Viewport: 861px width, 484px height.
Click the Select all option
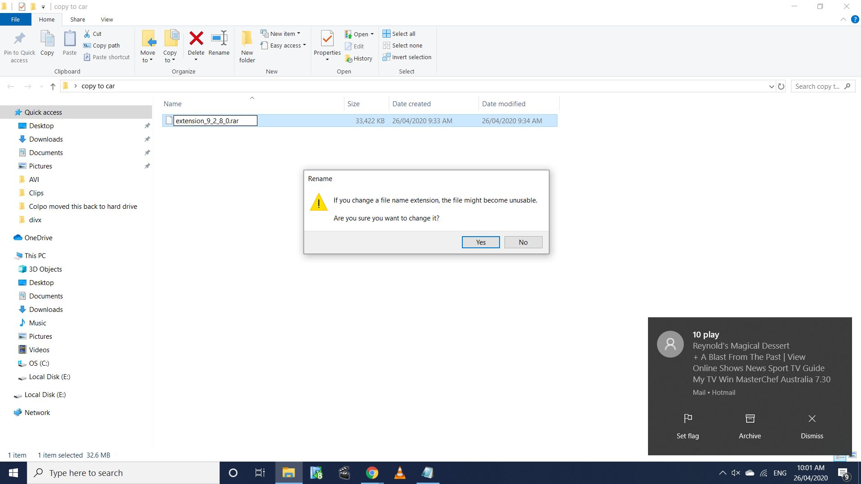coord(399,34)
